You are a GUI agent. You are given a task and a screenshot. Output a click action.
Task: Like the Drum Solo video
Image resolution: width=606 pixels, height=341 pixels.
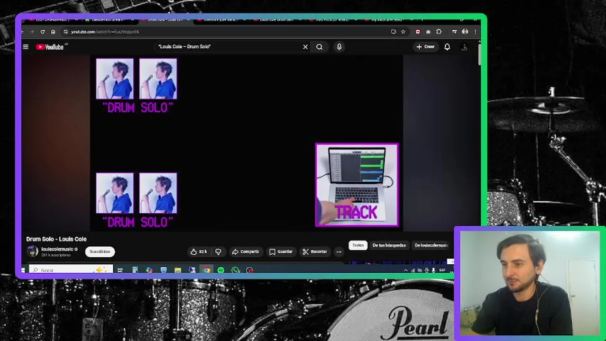click(x=199, y=251)
